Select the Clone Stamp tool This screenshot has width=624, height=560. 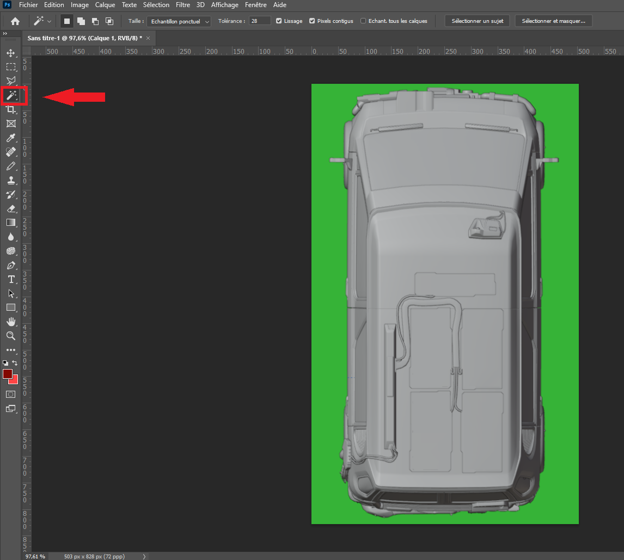10,180
